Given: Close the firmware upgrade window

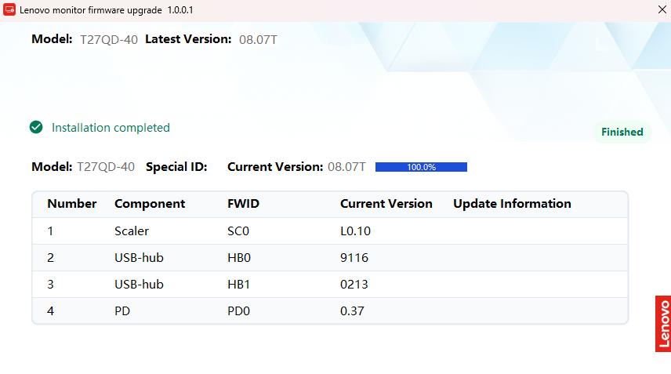Looking at the screenshot, I should 662,10.
